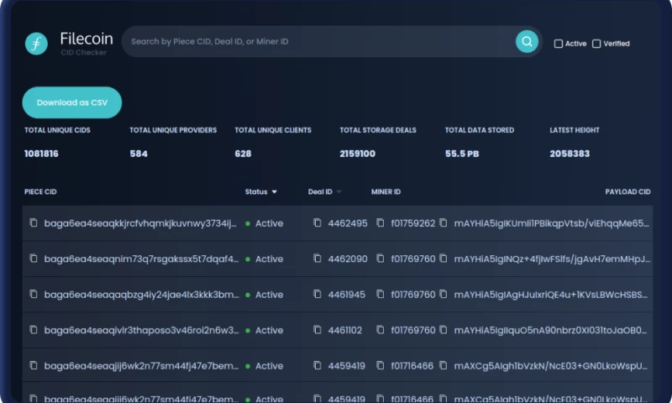Copy miner ID in the deal 4461102 row
The image size is (672, 403).
pos(381,329)
